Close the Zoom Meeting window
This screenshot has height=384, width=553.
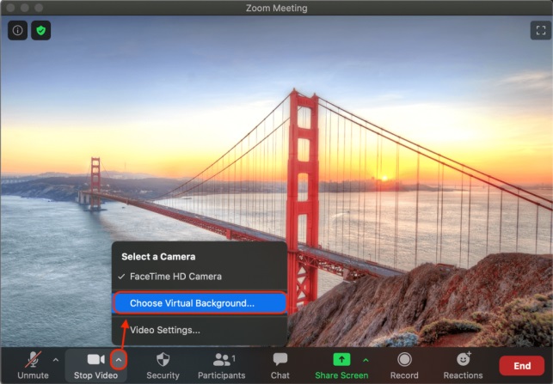tap(10, 8)
